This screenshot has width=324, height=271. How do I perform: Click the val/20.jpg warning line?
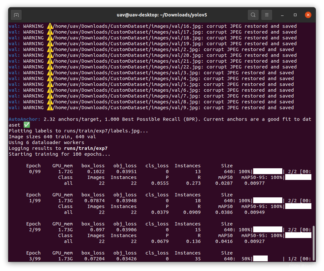[153, 55]
